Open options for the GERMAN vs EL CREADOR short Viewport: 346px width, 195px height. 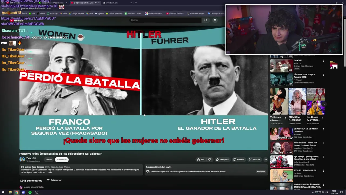[304, 118]
